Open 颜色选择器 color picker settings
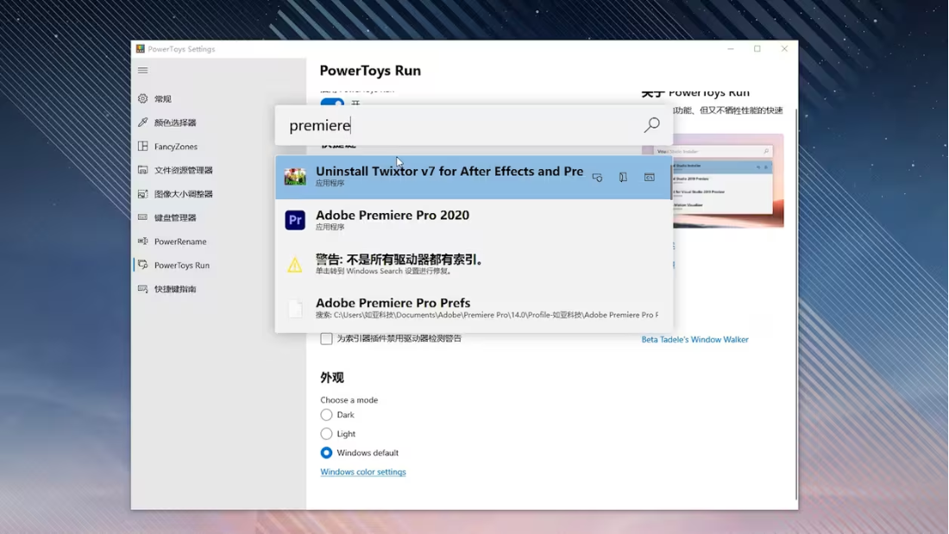Screen dimensions: 949x534 174,123
